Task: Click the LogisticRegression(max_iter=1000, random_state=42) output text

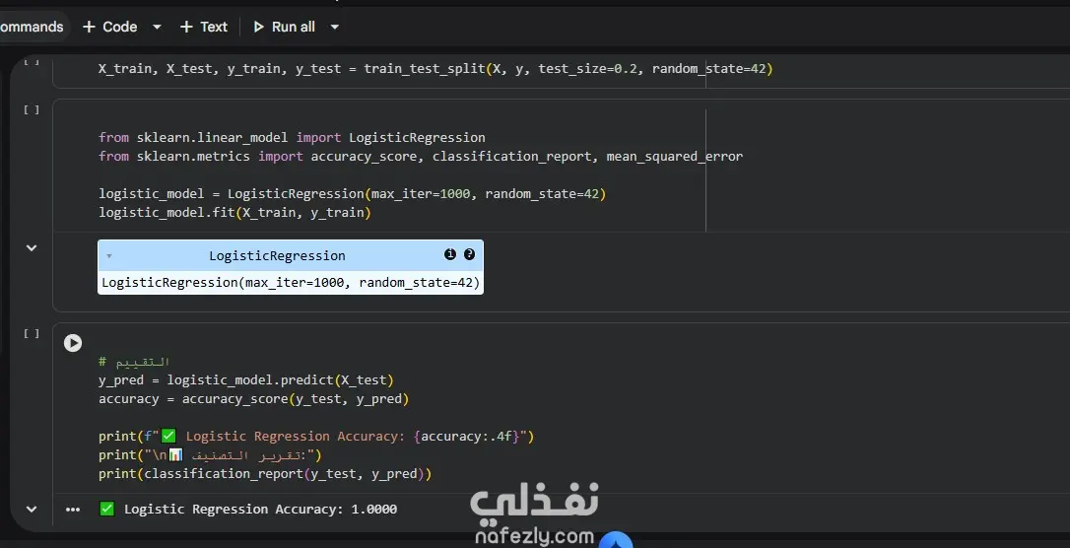Action: pos(291,283)
